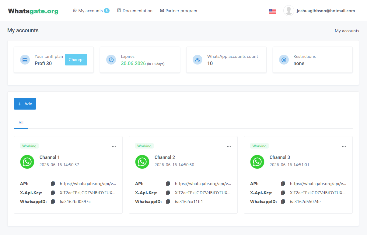367x235 pixels.
Task: Click the My accounts breadcrumb link
Action: pos(347,31)
